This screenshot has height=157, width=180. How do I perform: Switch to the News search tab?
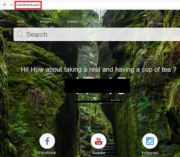pyautogui.click(x=98, y=22)
